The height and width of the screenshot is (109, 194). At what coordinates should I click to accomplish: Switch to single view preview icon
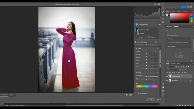point(127,95)
